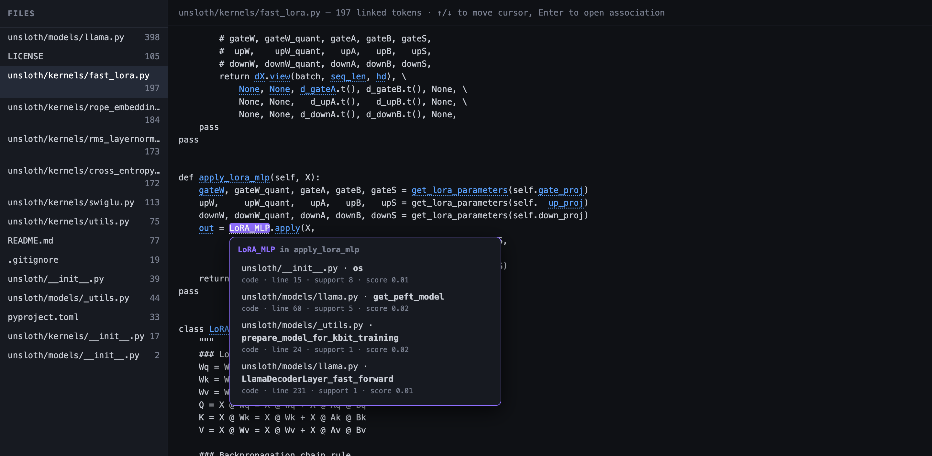The width and height of the screenshot is (932, 456).
Task: Click first linked None token
Action: tap(249, 89)
